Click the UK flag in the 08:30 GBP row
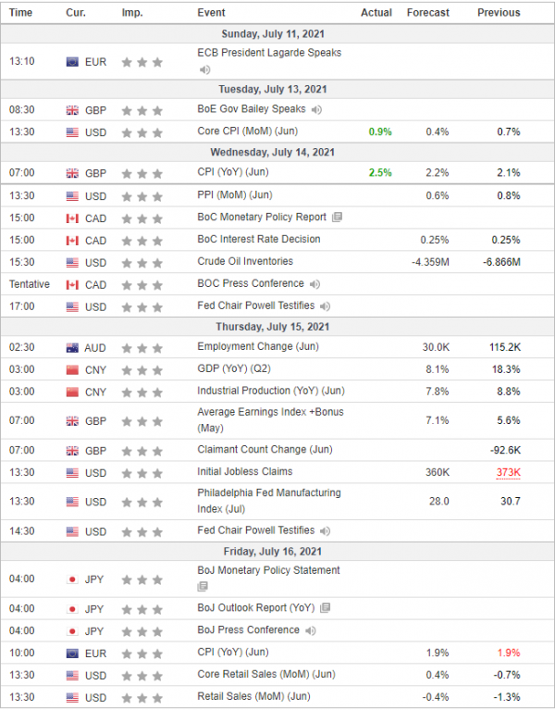 72,110
